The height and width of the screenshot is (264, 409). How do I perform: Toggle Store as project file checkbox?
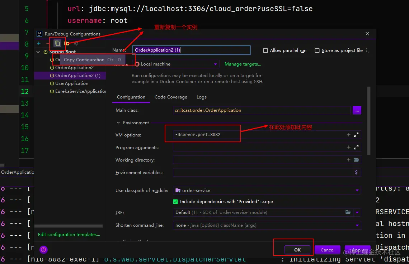coord(317,51)
